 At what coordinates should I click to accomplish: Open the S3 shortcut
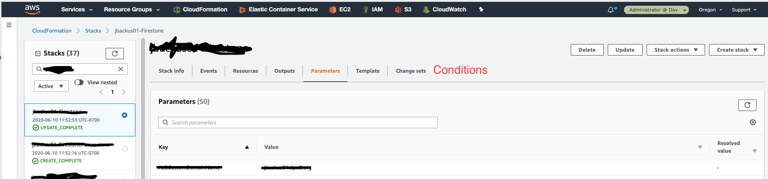403,9
